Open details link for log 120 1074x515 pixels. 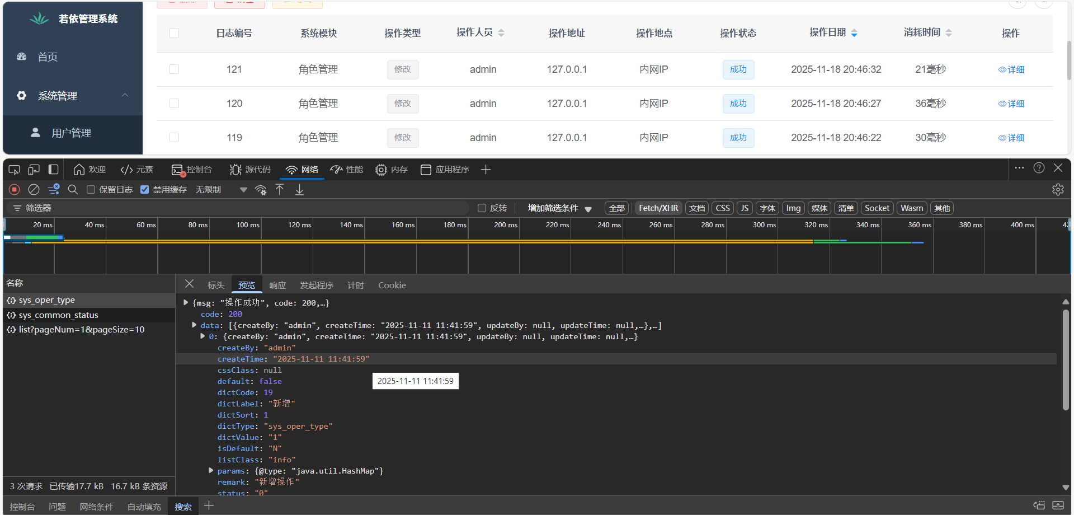[1011, 104]
